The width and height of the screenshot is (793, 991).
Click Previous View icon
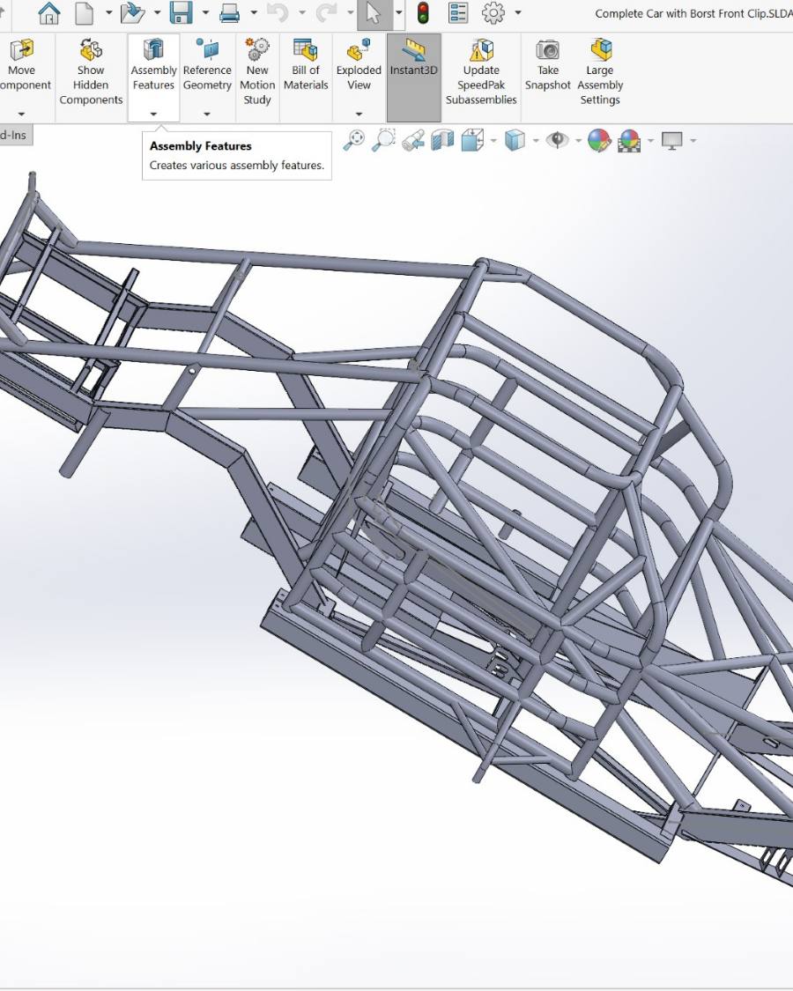pos(413,140)
